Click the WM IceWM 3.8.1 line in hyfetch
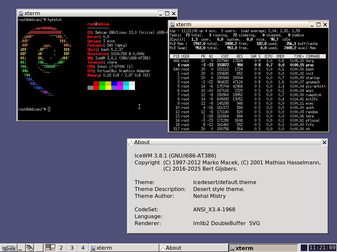This screenshot has width=337, height=252. [x=119, y=58]
